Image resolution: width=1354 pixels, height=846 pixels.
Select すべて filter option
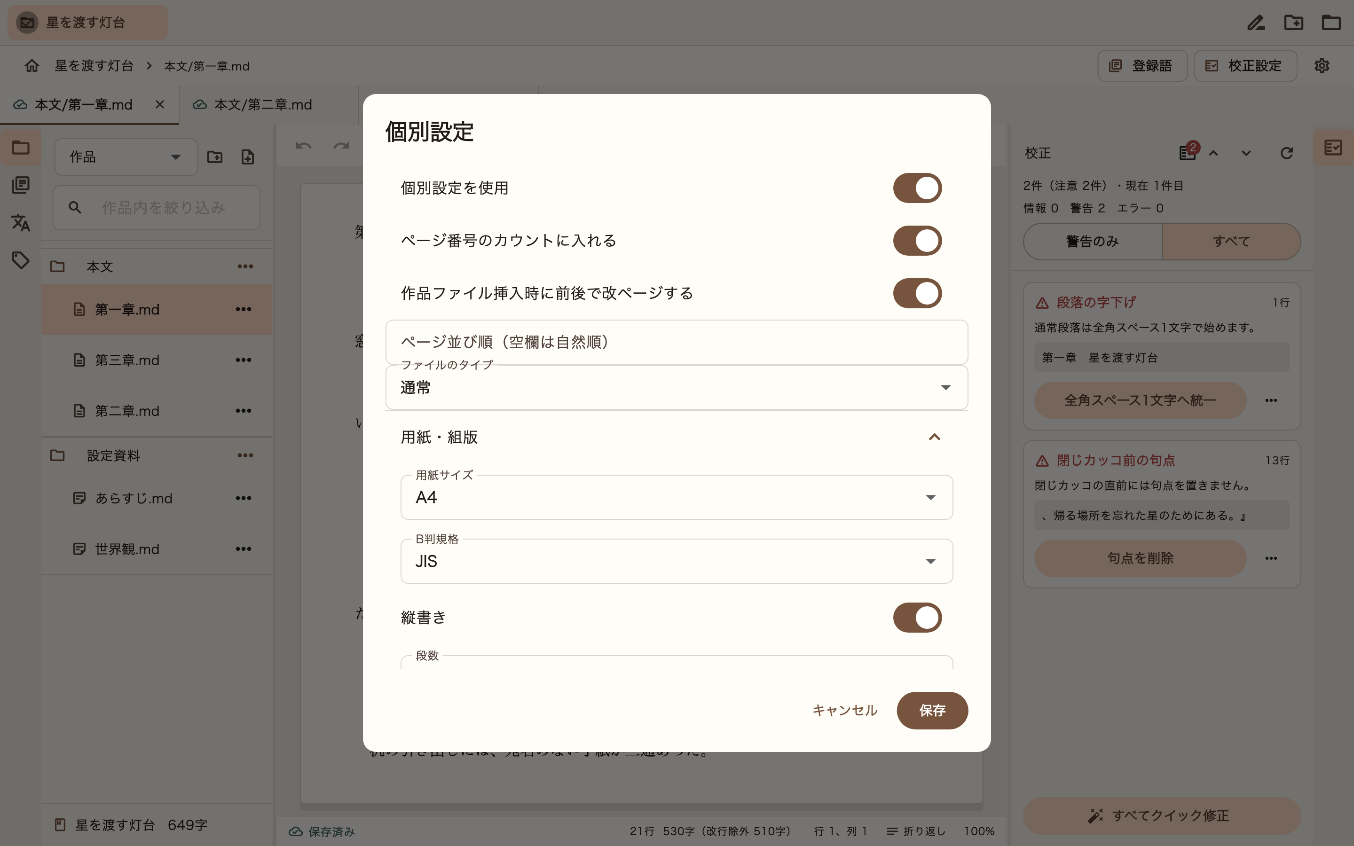tap(1231, 242)
